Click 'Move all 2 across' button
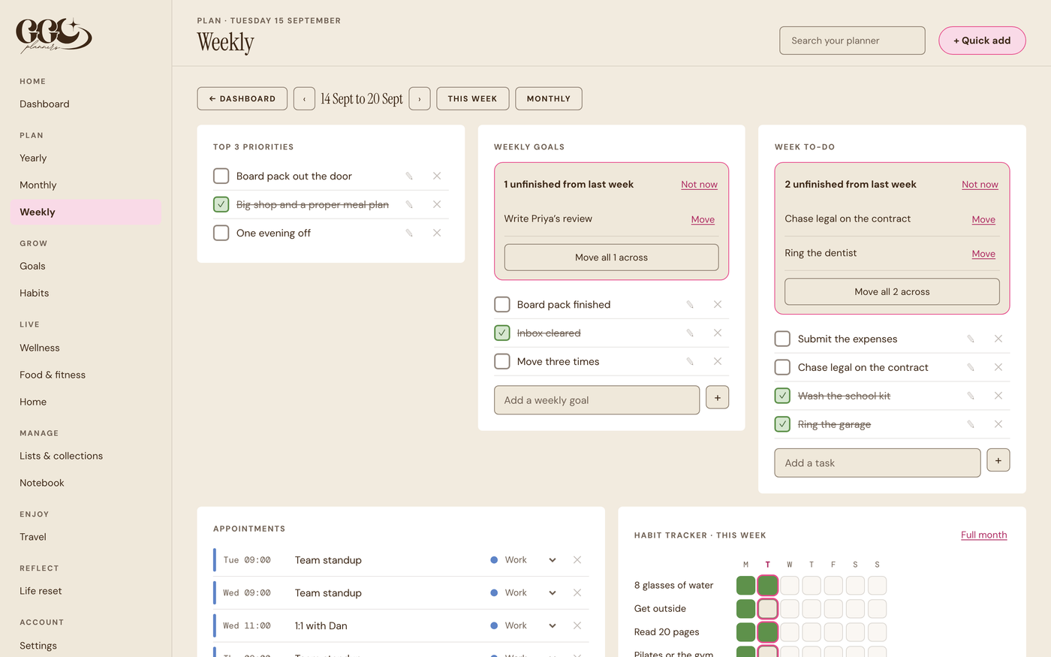1051x657 pixels. coord(892,291)
